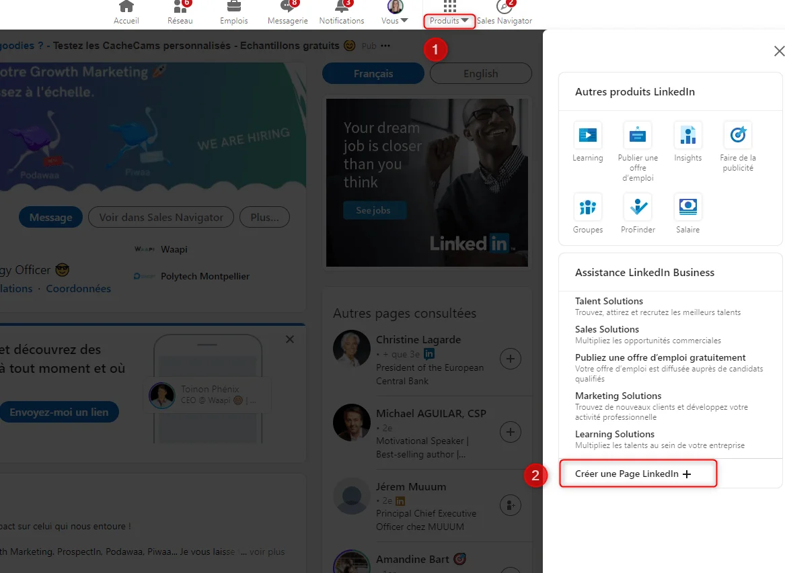The height and width of the screenshot is (573, 785).
Task: Open Michael AGUILAR, CSP name link
Action: tap(431, 414)
